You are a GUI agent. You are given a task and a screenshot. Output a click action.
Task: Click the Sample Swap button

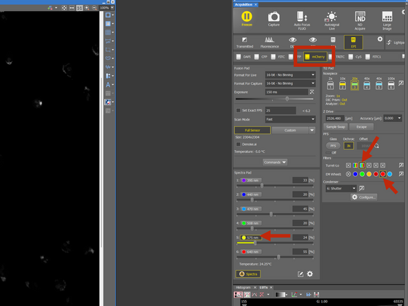(x=336, y=127)
